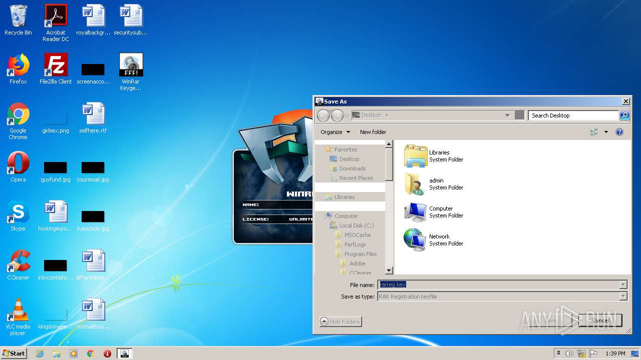Click the Back navigation arrow
641x360 pixels.
pyautogui.click(x=324, y=115)
